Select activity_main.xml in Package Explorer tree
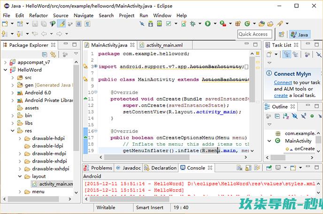This screenshot has width=323, height=214. pos(53,184)
